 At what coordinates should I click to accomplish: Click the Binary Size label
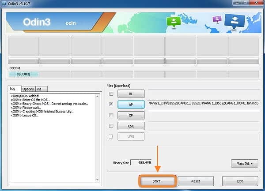(121, 163)
